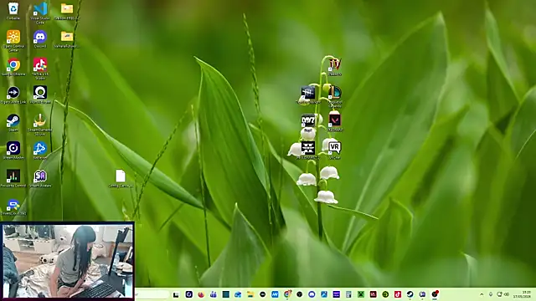Open the Smart Avatars SA shortcut
Screen dimensions: 536x301
coord(40,176)
